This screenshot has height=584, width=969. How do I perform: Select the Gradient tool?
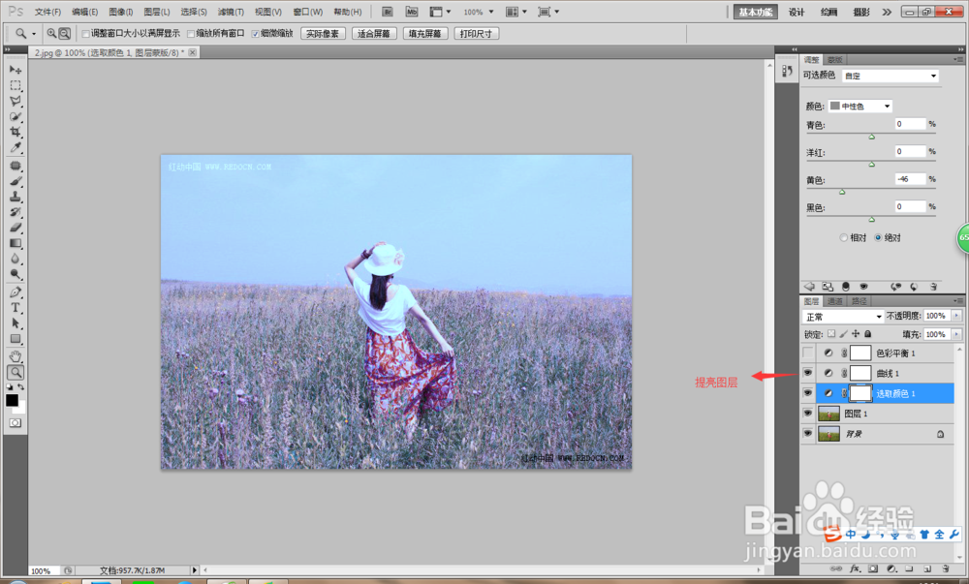(16, 243)
